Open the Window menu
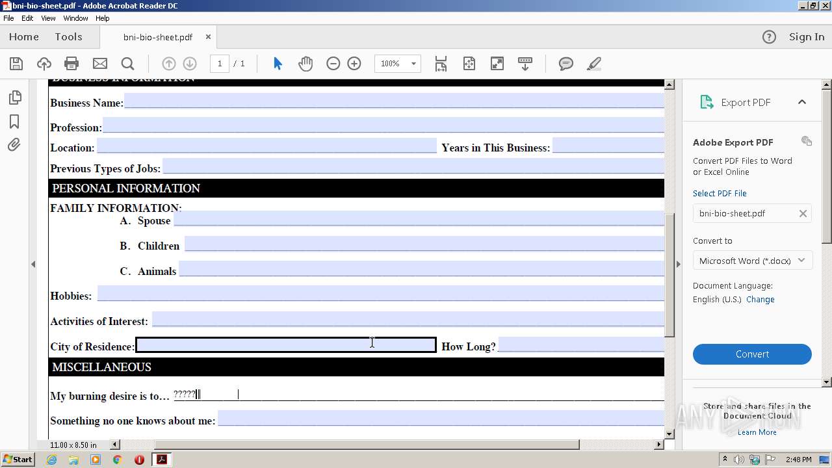 click(x=75, y=18)
